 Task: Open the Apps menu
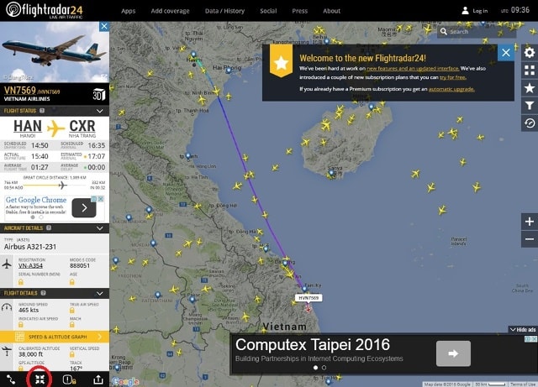(x=129, y=11)
